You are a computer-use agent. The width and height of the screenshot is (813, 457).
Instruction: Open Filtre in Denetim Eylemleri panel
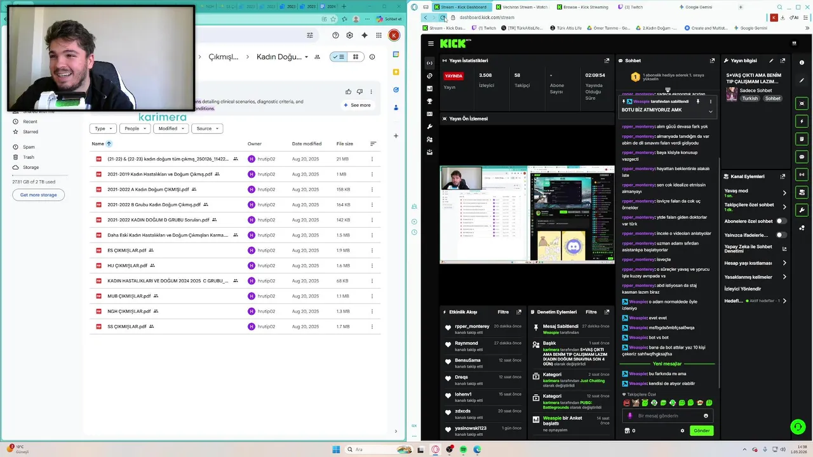[591, 312]
